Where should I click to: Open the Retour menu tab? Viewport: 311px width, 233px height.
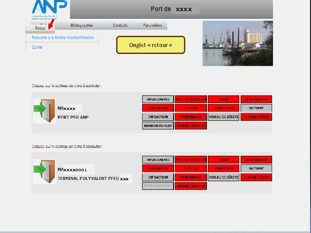click(x=40, y=28)
